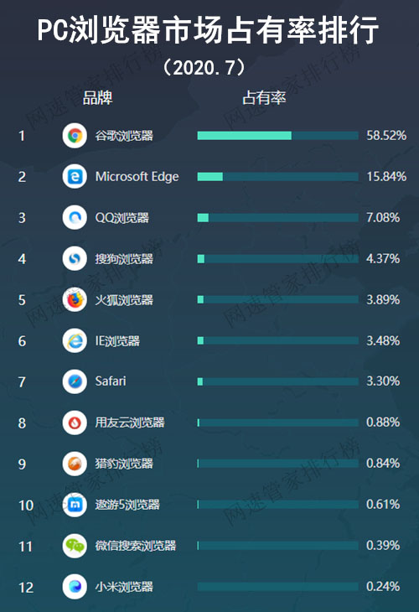
Task: Click the WeChat search browser icon
Action: pos(75,546)
